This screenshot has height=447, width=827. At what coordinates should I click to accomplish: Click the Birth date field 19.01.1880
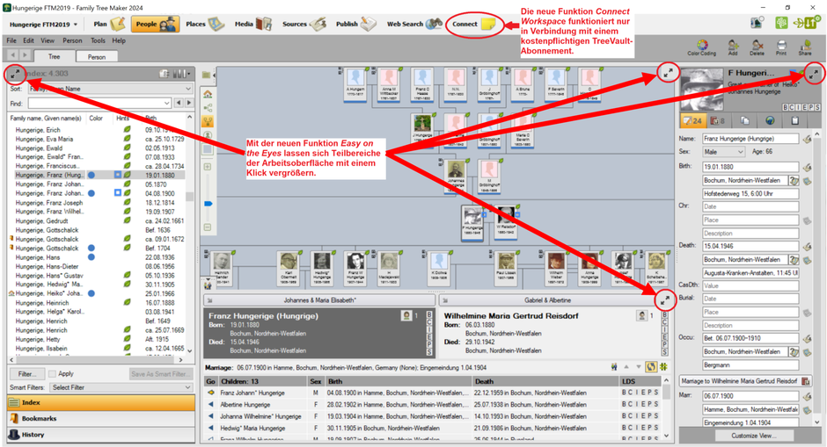click(750, 167)
